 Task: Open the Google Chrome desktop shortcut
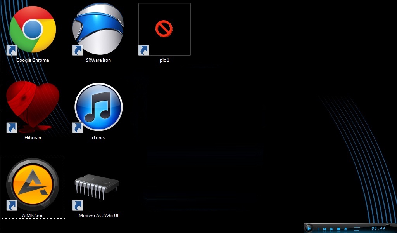(33, 29)
